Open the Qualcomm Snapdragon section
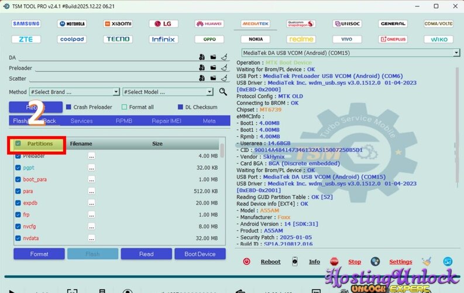 301,23
